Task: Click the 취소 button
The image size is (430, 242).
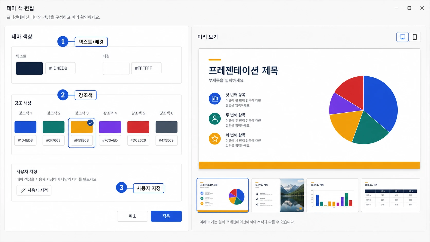Action: [x=132, y=216]
